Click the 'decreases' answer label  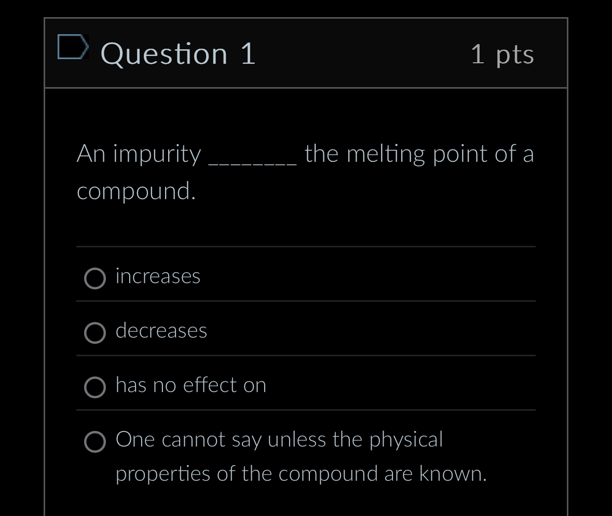click(x=161, y=330)
